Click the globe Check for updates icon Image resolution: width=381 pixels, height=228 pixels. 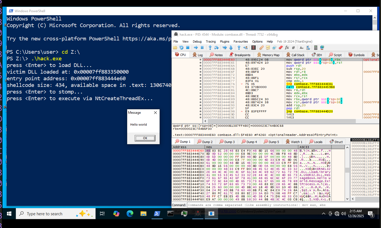pos(322,48)
